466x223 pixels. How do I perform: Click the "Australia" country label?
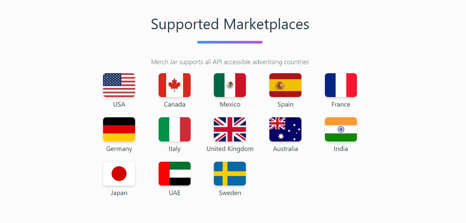285,149
